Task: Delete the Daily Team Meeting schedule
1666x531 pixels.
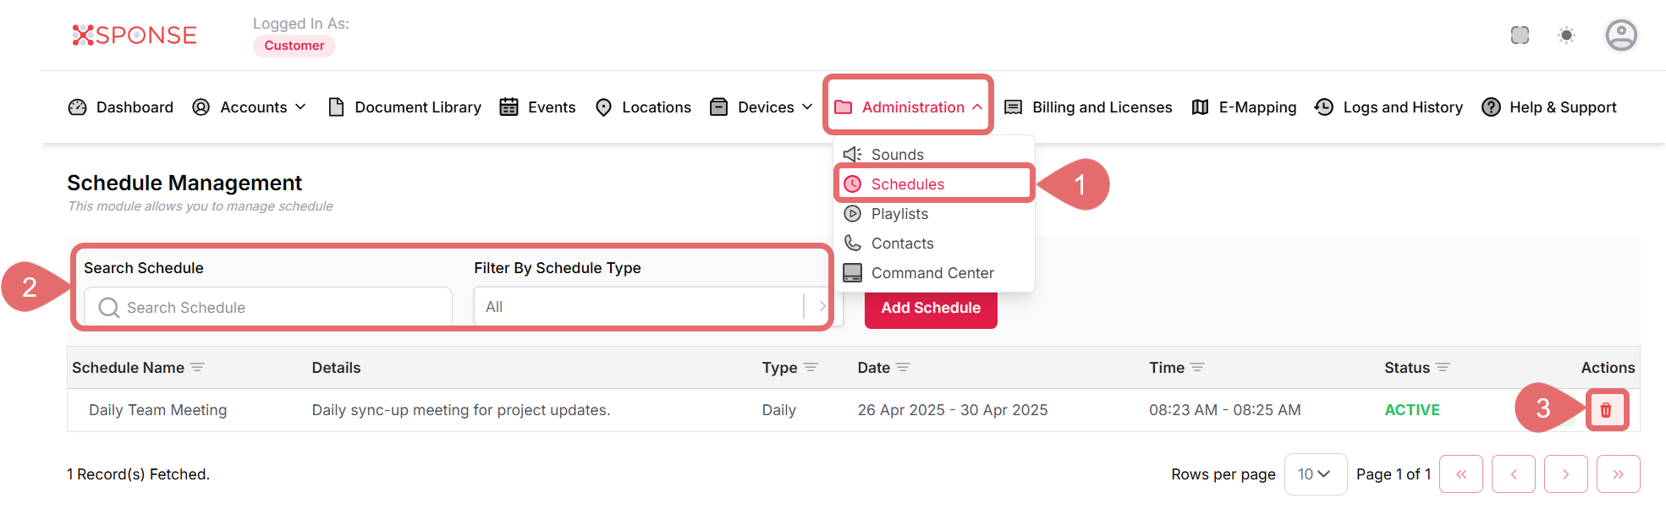Action: click(1605, 410)
